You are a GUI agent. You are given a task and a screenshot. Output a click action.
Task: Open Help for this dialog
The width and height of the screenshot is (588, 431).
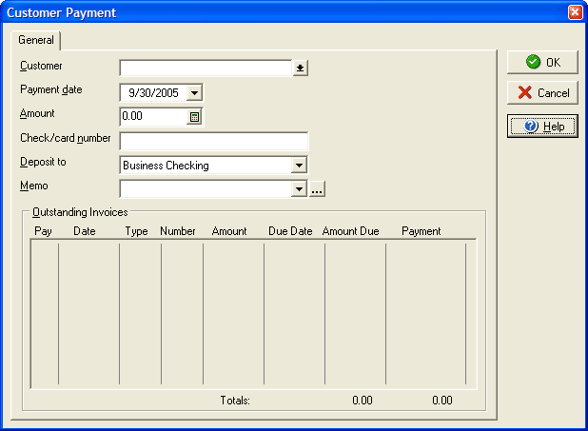tap(542, 126)
